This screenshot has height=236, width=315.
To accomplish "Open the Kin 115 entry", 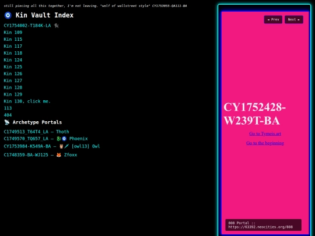I will (x=13, y=39).
